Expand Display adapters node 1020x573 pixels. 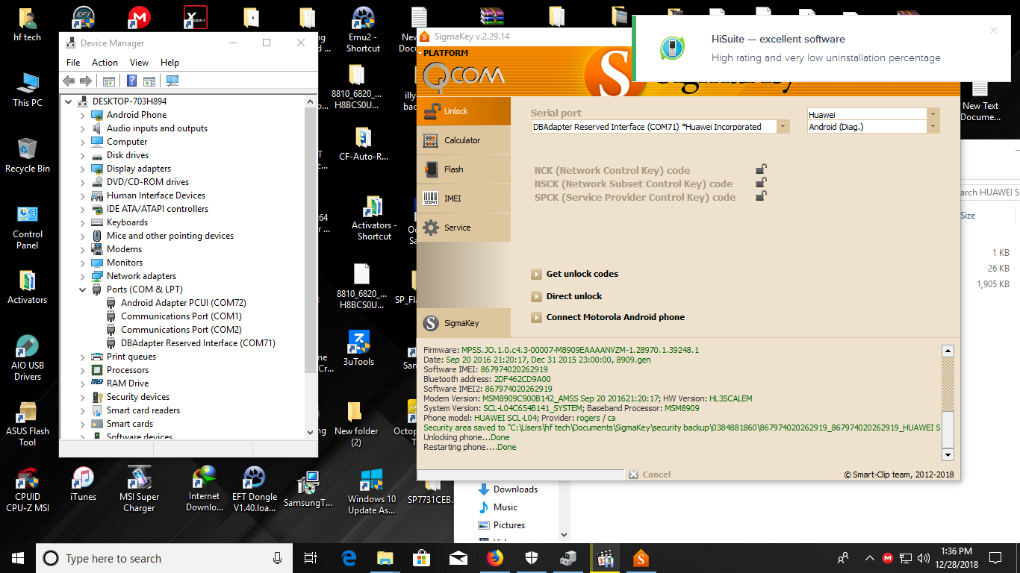click(x=83, y=169)
